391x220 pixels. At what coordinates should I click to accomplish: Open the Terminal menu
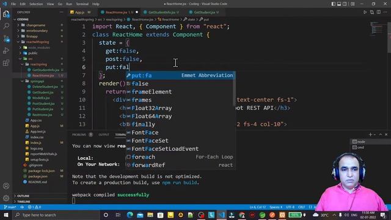[82, 4]
